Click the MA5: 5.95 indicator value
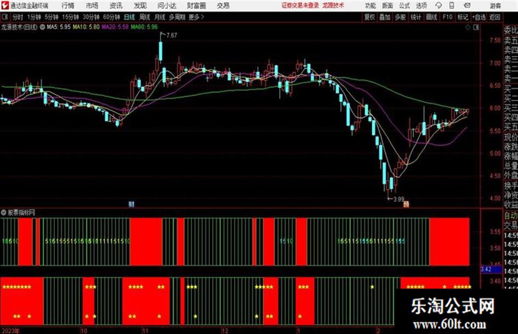The height and width of the screenshot is (334, 518). tap(59, 27)
